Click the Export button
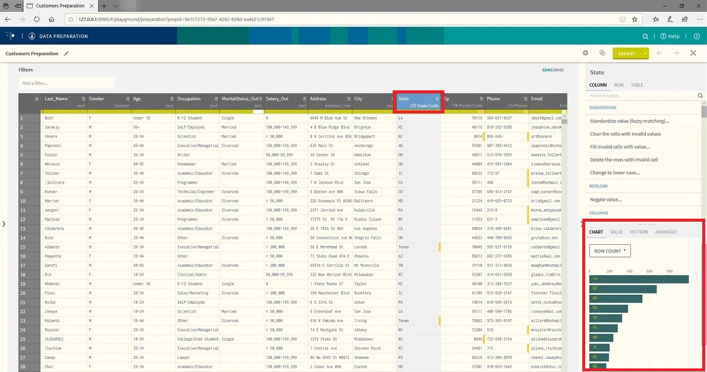Viewport: 707px width, 372px height. click(627, 53)
